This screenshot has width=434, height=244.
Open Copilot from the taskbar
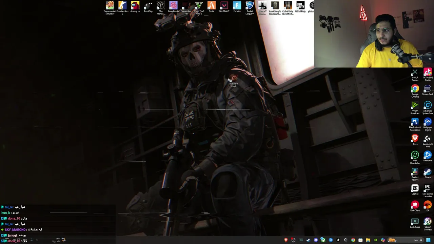[x=383, y=240]
